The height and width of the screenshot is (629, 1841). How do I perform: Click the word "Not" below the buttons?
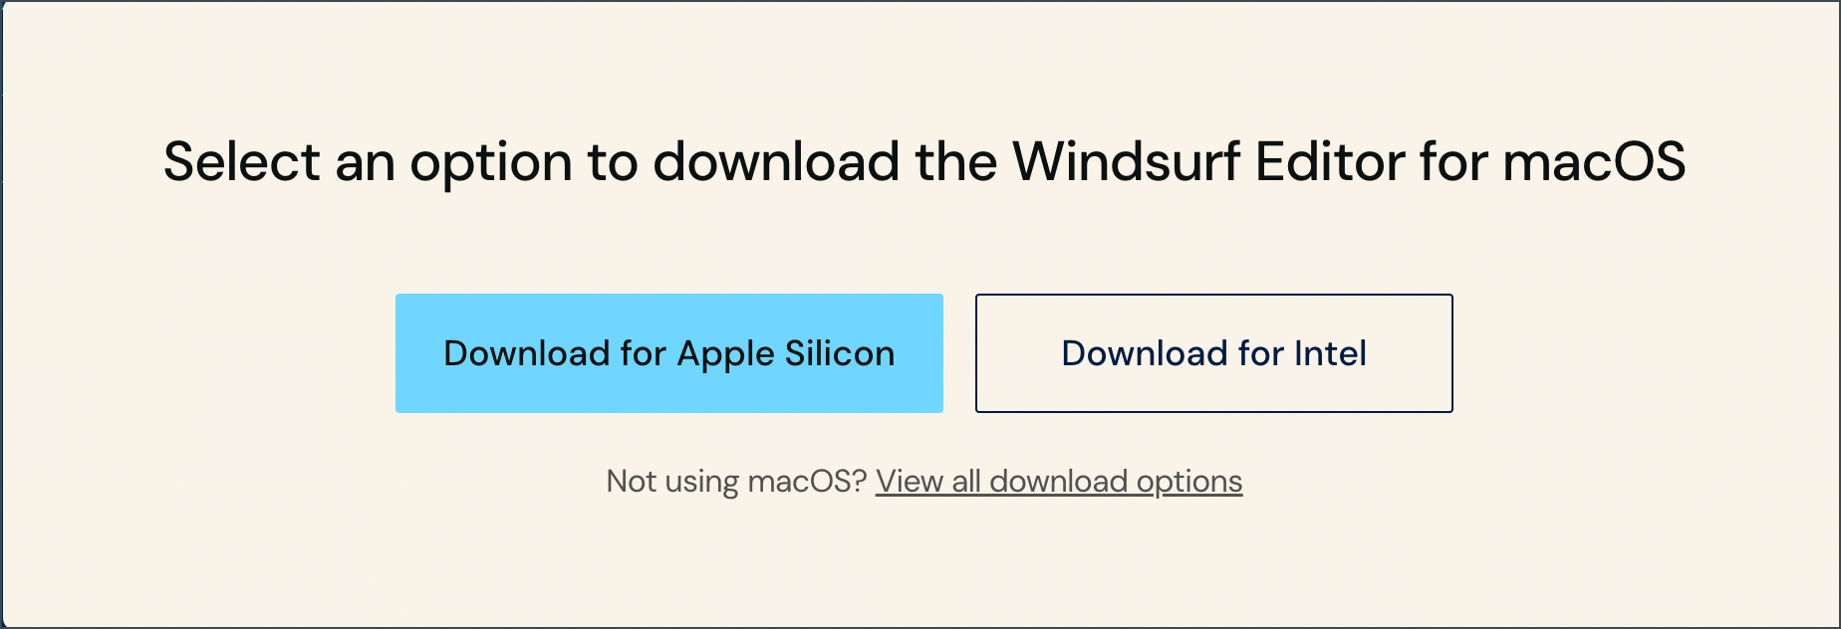(x=631, y=482)
